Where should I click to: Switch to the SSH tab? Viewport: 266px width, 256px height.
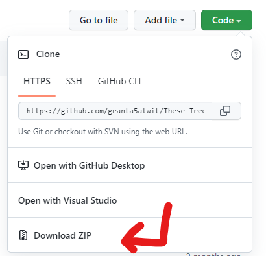74,82
